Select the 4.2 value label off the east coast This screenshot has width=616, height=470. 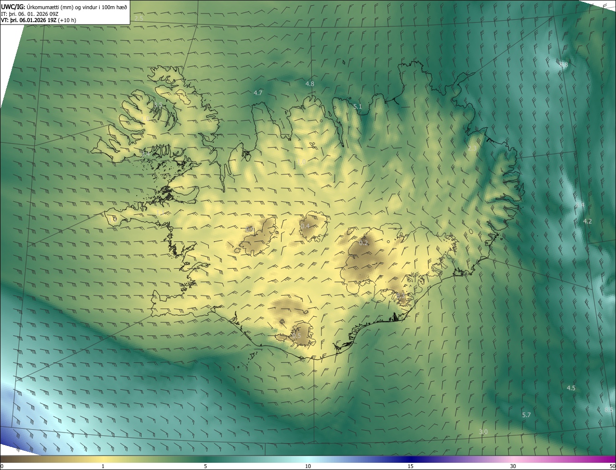point(587,221)
